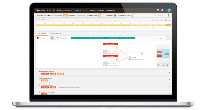Expand the Analyze Root Cause section
Image resolution: width=206 pixels, height=110 pixels.
coord(169,86)
